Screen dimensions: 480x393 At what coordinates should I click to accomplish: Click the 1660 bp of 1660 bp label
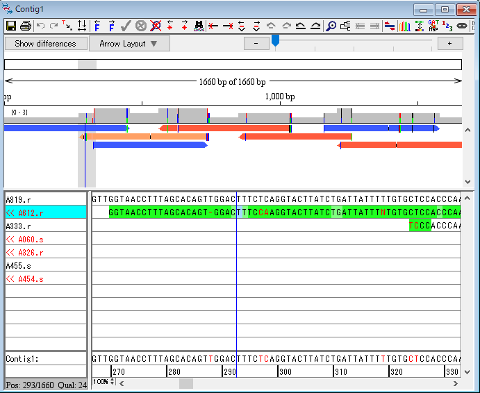[232, 82]
